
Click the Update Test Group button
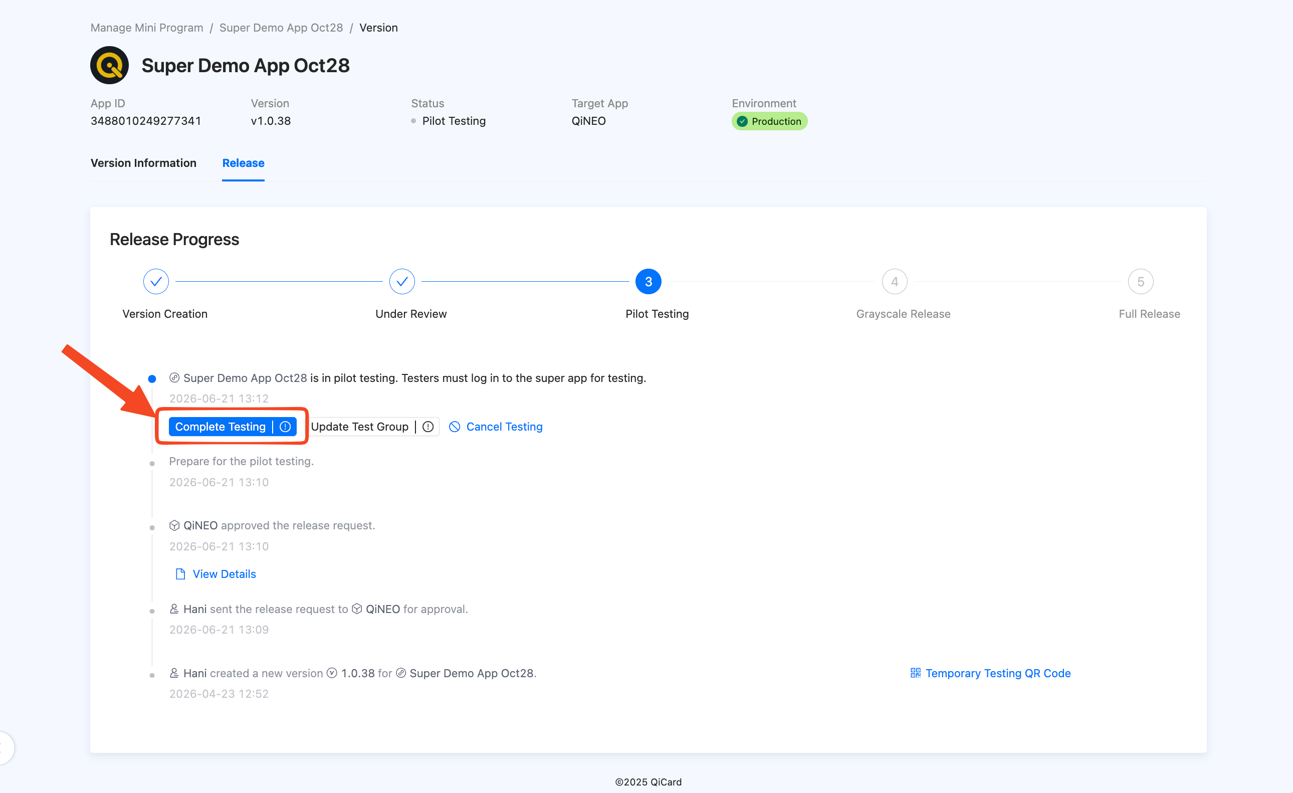click(359, 427)
